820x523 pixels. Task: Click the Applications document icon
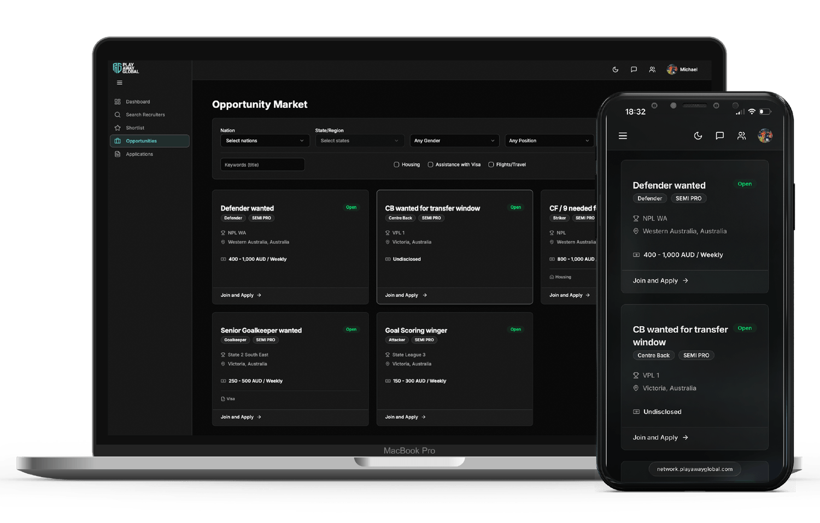[x=118, y=154]
